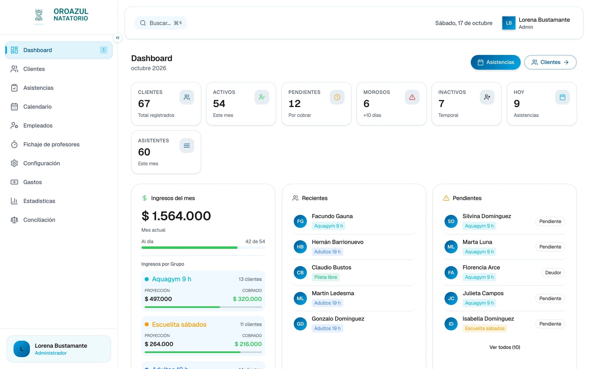Click the Configuración gear icon in sidebar
This screenshot has height=369, width=590.
[14, 163]
